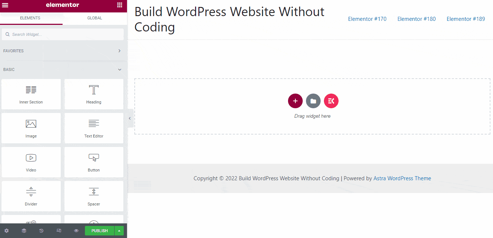Image resolution: width=493 pixels, height=238 pixels.
Task: Select the Video widget
Action: point(31,162)
